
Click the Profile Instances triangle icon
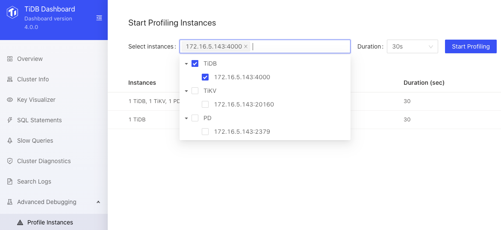click(x=20, y=222)
